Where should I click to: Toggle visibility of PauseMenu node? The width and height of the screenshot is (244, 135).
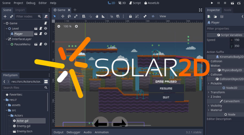46,44
